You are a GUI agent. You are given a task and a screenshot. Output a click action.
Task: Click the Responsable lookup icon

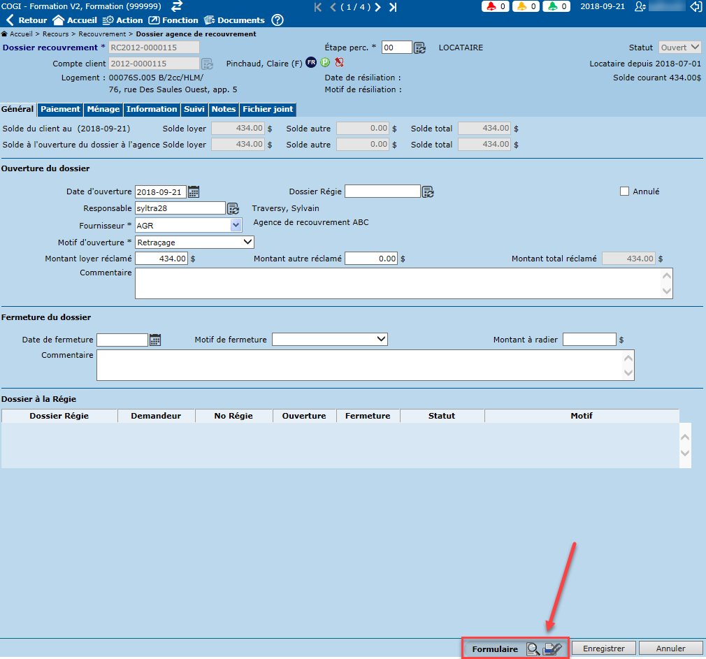(233, 208)
